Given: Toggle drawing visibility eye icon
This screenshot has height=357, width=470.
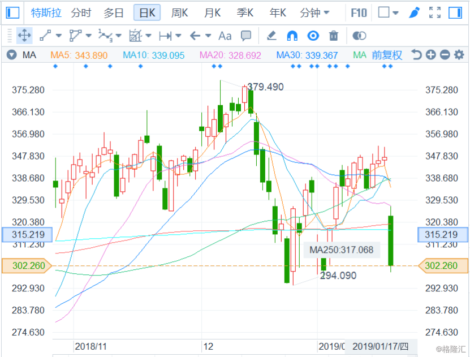Looking at the screenshot, I should [x=313, y=36].
